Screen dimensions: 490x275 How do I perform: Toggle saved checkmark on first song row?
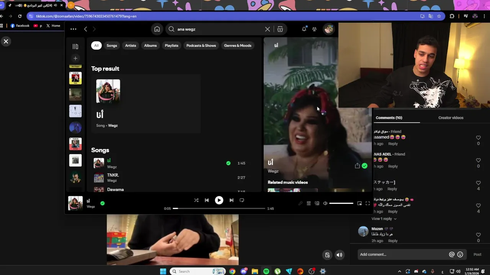pos(228,163)
